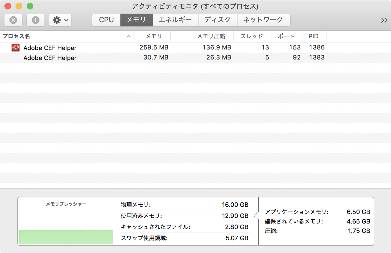The width and height of the screenshot is (391, 253).
Task: Expand the toolbar overflow chevrons
Action: [x=384, y=20]
